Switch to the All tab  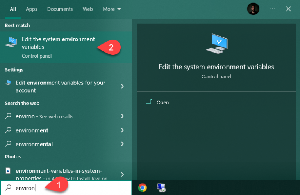point(13,9)
